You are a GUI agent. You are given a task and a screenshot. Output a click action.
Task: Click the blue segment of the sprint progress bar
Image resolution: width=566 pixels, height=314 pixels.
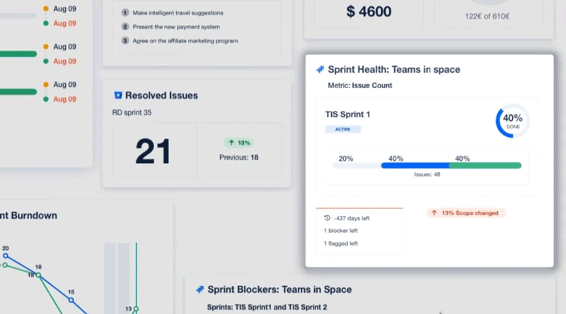tap(415, 166)
